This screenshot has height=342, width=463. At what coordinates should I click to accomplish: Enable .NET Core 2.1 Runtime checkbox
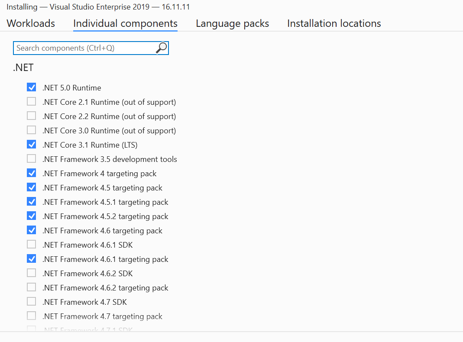[31, 101]
